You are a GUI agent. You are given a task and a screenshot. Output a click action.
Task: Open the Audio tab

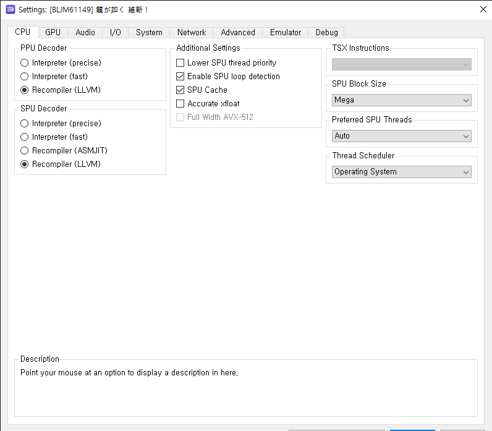pyautogui.click(x=85, y=32)
